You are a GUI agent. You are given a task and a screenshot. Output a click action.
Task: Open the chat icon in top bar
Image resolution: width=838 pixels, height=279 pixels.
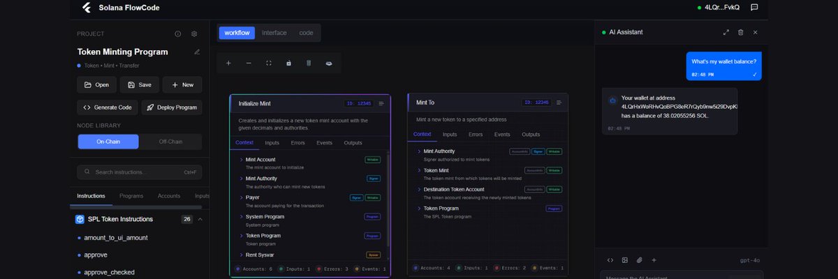(754, 7)
